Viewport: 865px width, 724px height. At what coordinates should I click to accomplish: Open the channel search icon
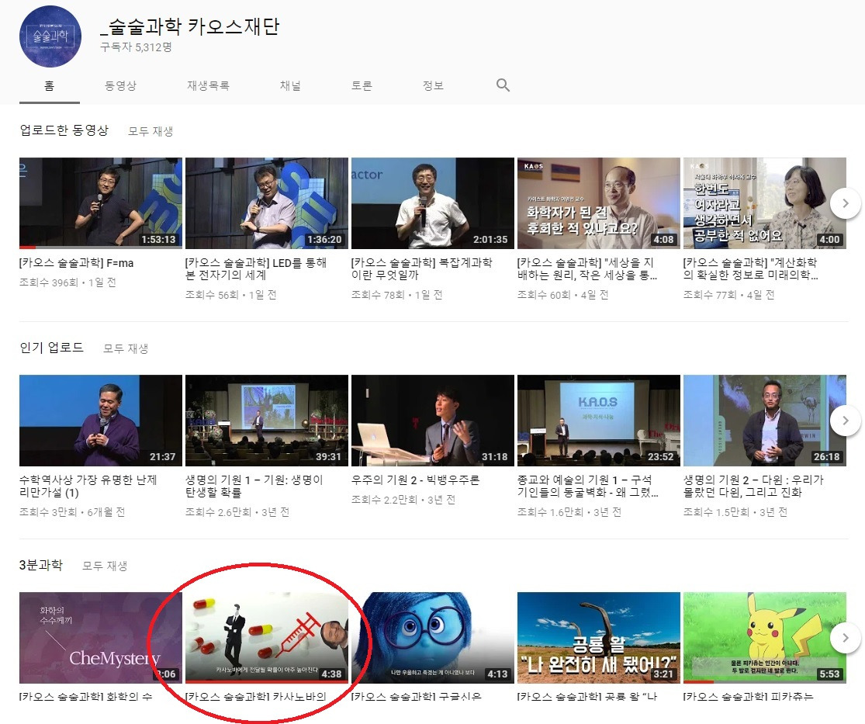click(502, 85)
